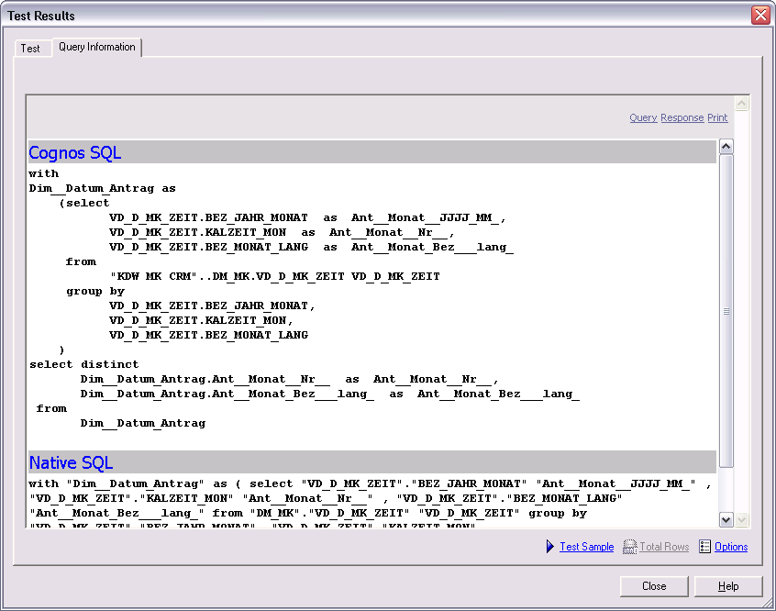The image size is (776, 611).
Task: Click the outer panel scroll down arrow
Action: [742, 519]
